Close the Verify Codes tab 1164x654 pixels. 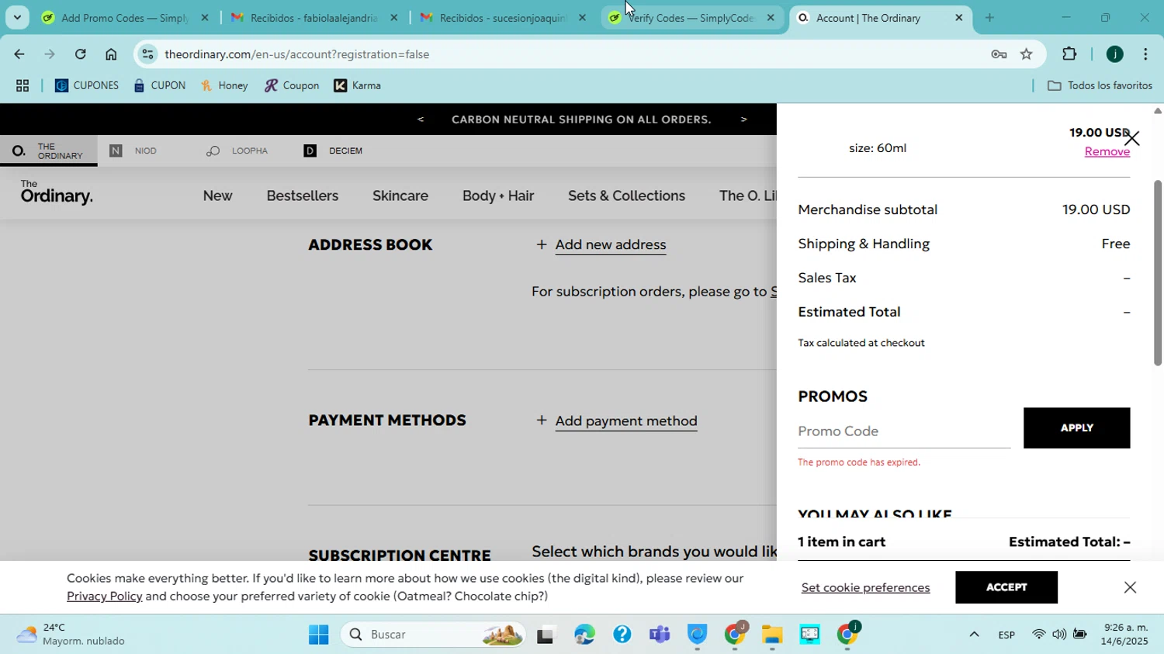point(771,17)
